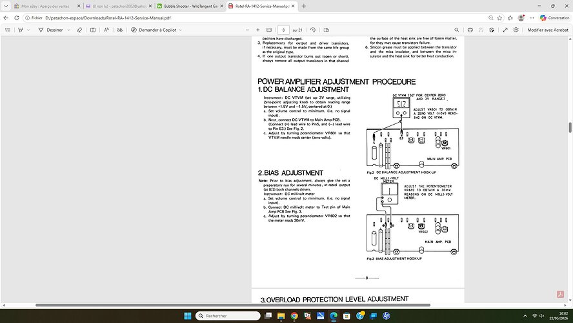Click browser zoom icon in address bar

[x=491, y=17]
